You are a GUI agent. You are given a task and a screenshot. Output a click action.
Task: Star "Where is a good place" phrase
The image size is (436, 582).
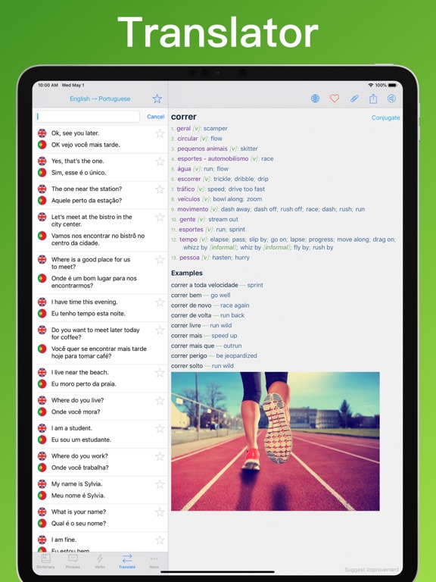[x=160, y=259]
